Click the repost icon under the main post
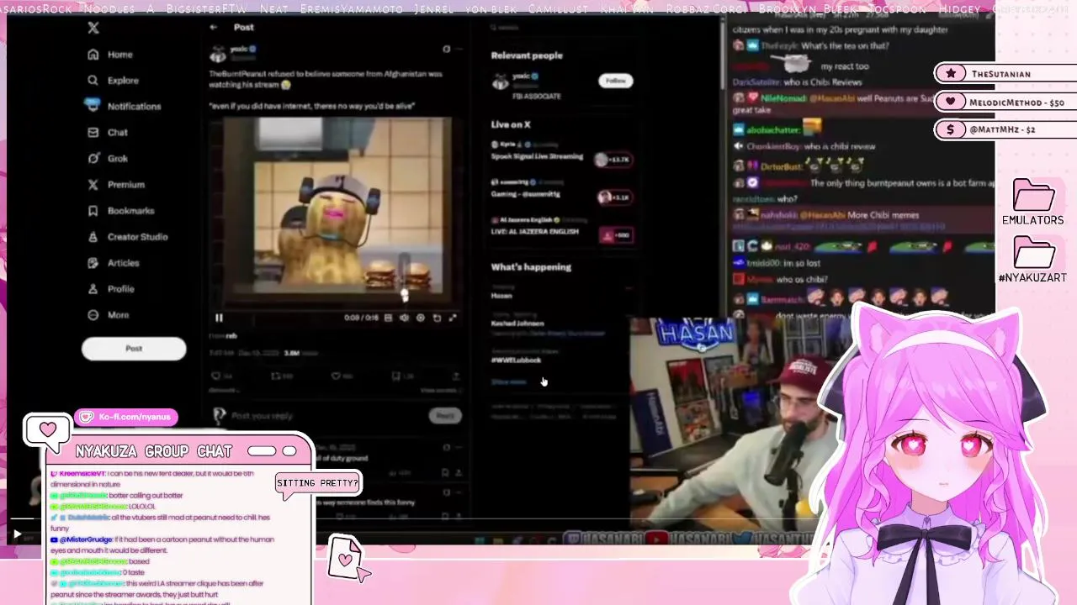 275,376
